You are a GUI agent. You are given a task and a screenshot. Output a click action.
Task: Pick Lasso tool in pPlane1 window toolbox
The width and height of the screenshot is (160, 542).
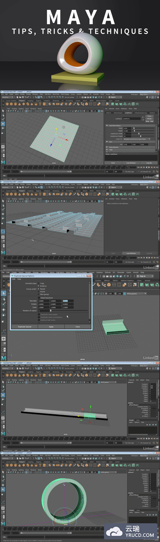tap(3, 115)
